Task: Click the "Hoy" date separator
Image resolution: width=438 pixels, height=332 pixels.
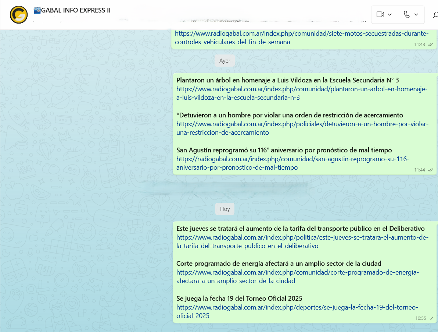Action: pos(225,209)
